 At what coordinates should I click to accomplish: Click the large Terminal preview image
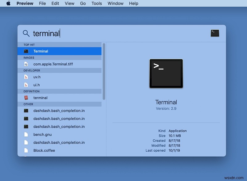click(166, 73)
